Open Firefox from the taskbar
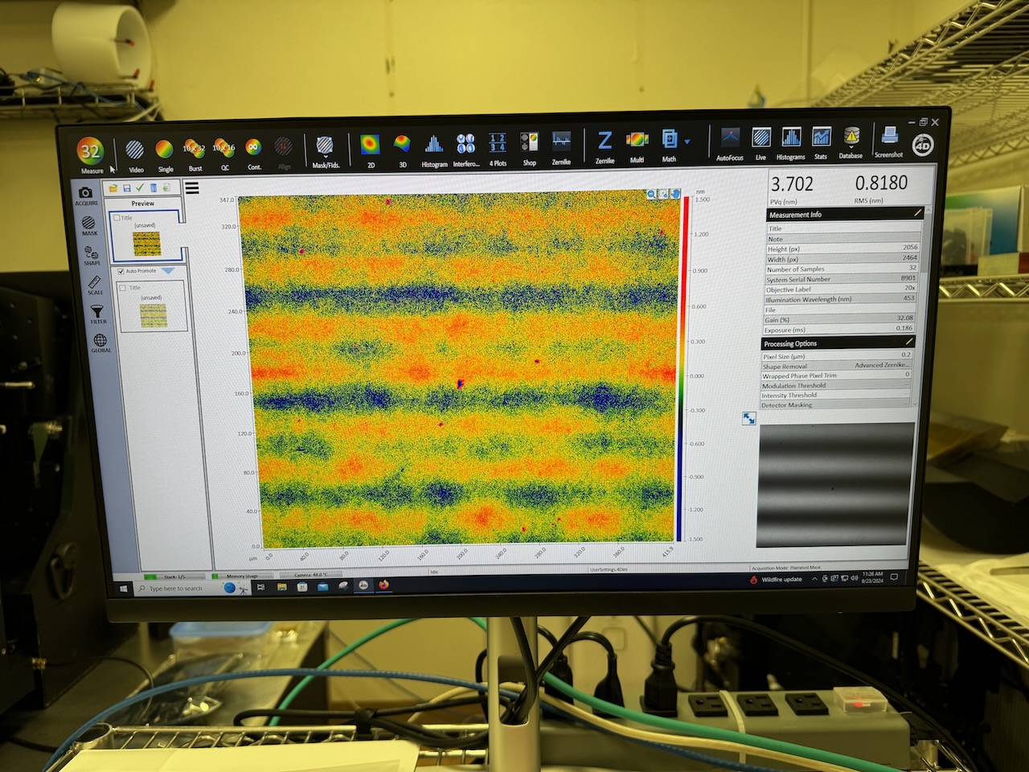The image size is (1029, 772). [383, 585]
